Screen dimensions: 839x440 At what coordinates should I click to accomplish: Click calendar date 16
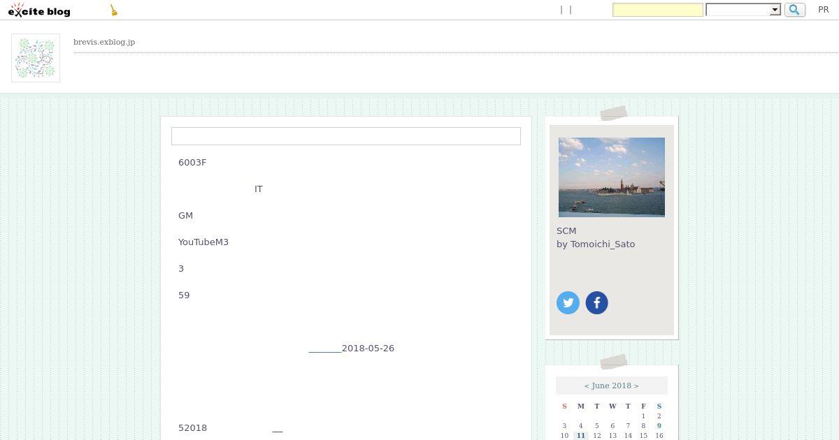pyautogui.click(x=659, y=436)
